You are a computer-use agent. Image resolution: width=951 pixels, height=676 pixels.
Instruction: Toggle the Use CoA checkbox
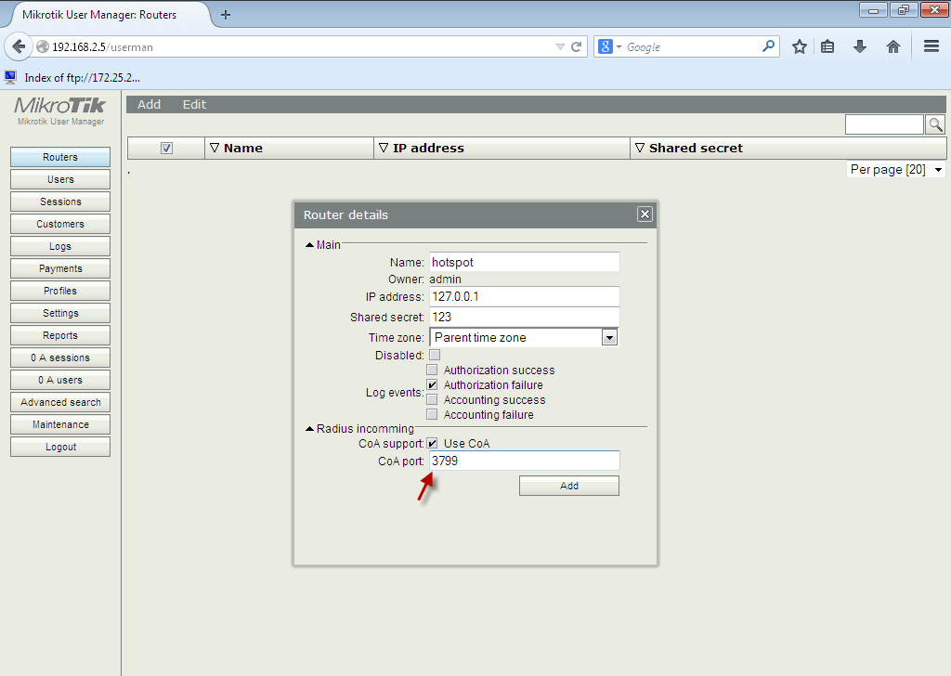tap(432, 443)
